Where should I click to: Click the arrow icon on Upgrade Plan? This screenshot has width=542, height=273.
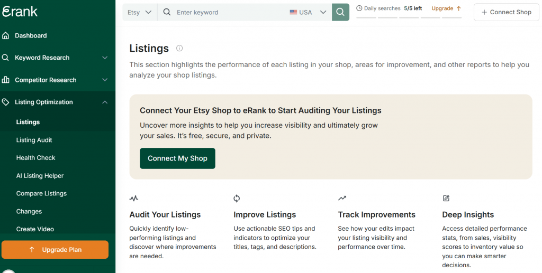coord(32,250)
